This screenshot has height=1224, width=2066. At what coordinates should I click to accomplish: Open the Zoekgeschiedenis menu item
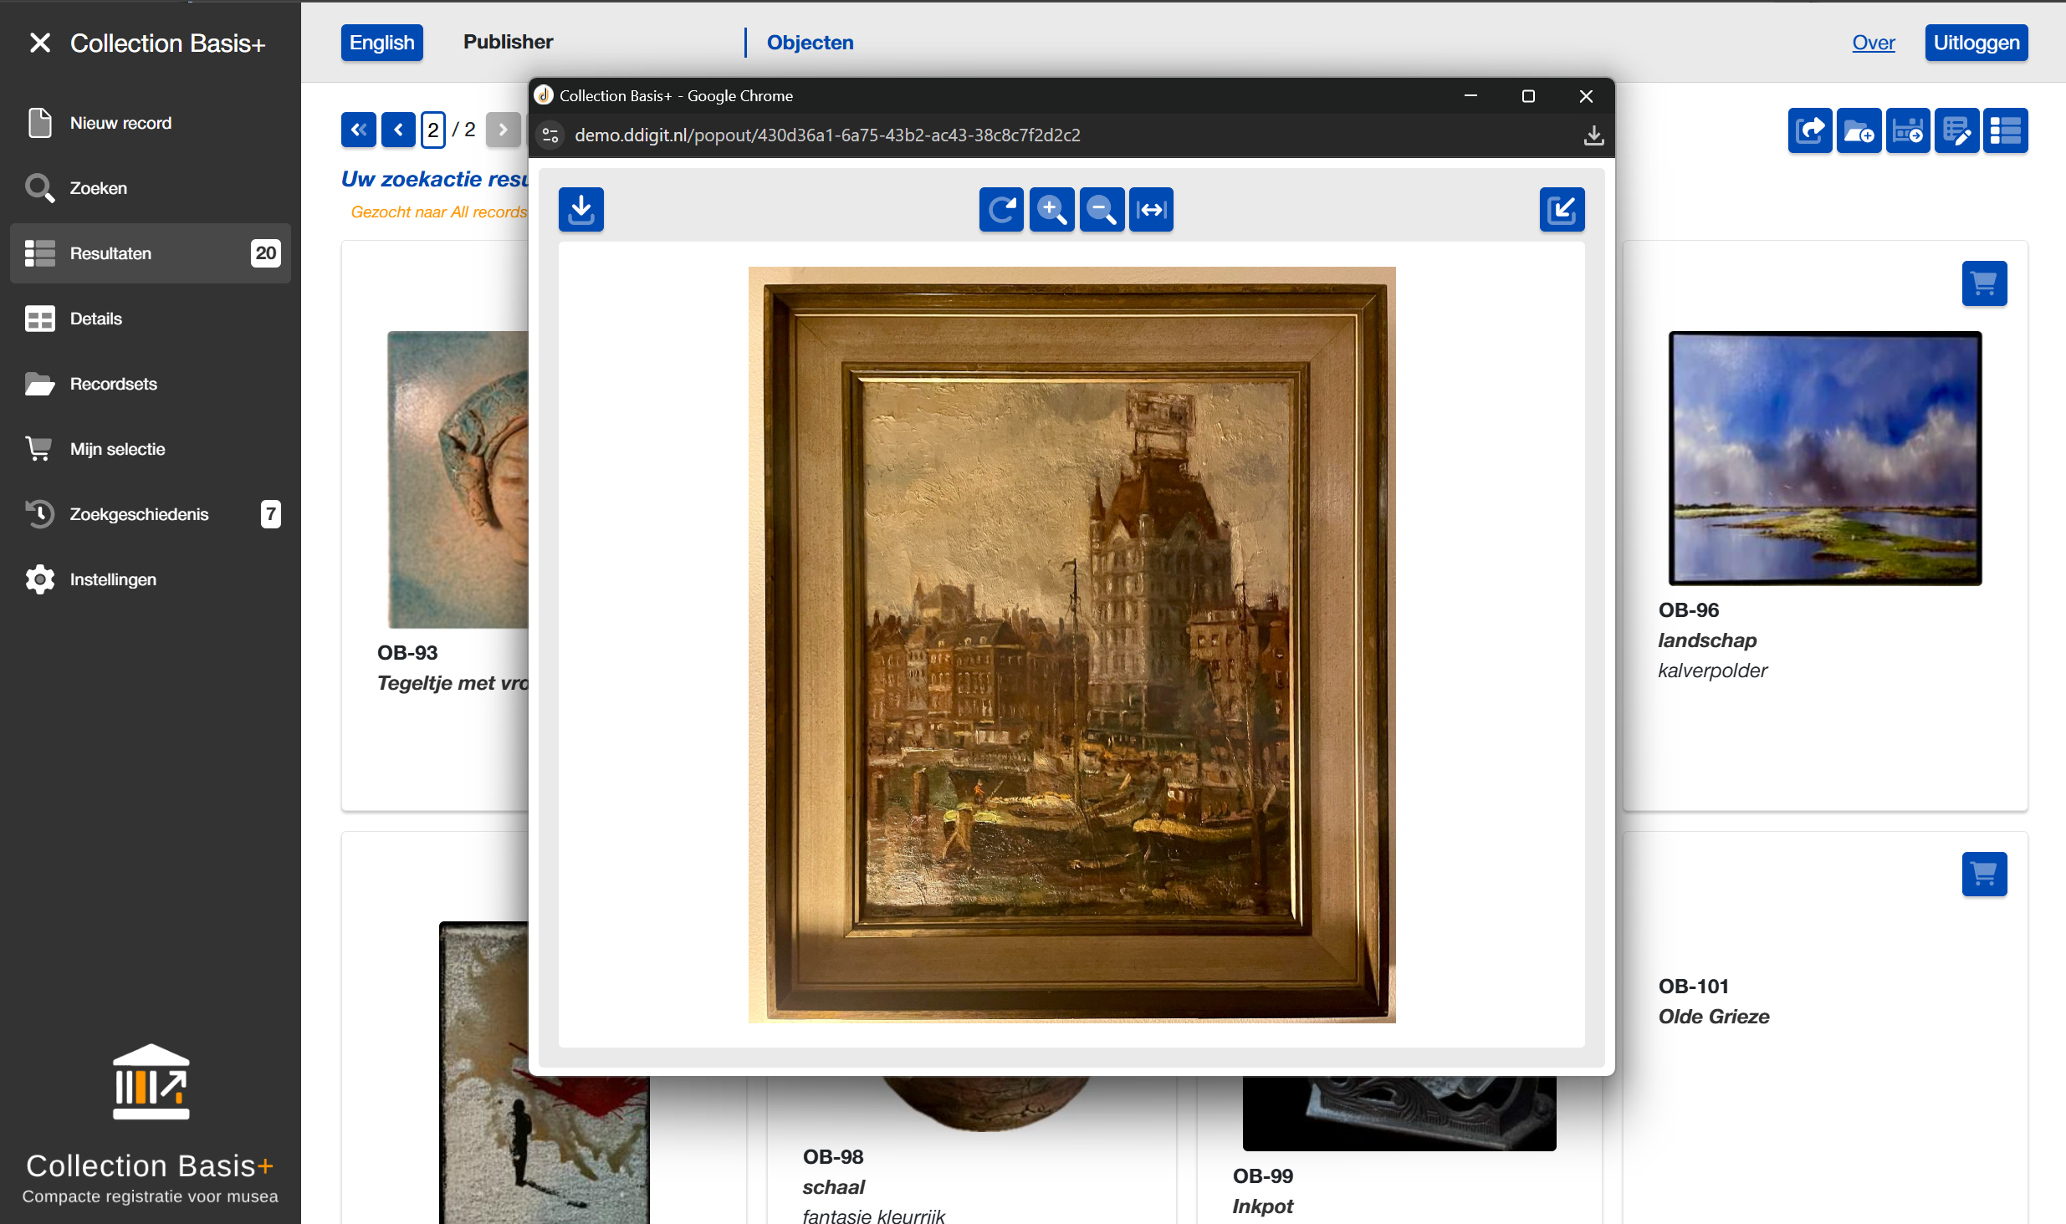(x=139, y=514)
